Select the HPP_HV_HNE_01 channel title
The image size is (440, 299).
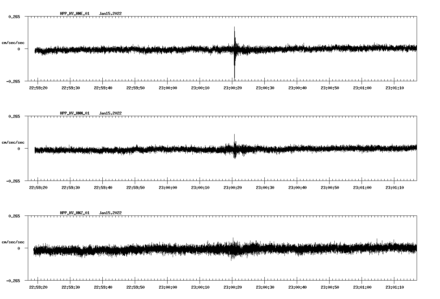[x=75, y=14]
